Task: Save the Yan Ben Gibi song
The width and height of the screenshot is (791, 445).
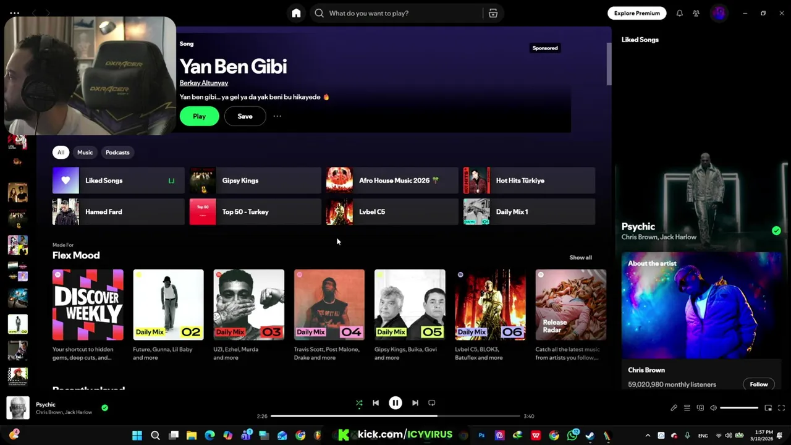Action: pyautogui.click(x=245, y=116)
